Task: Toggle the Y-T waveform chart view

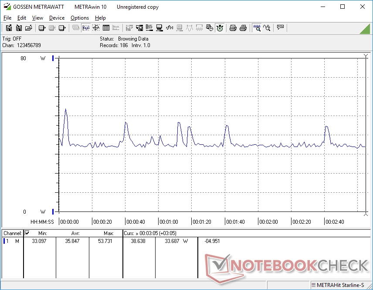Action: click(x=86, y=28)
